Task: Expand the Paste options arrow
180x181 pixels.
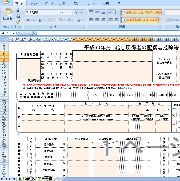Action: 8,22
